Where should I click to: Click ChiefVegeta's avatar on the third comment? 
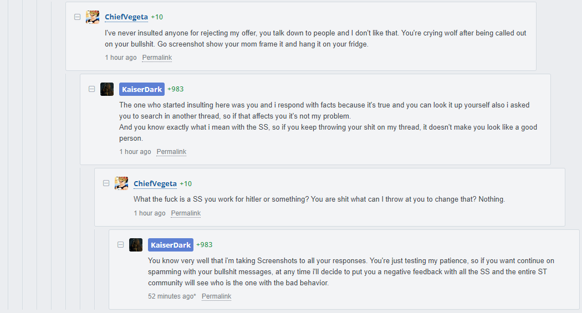point(121,183)
